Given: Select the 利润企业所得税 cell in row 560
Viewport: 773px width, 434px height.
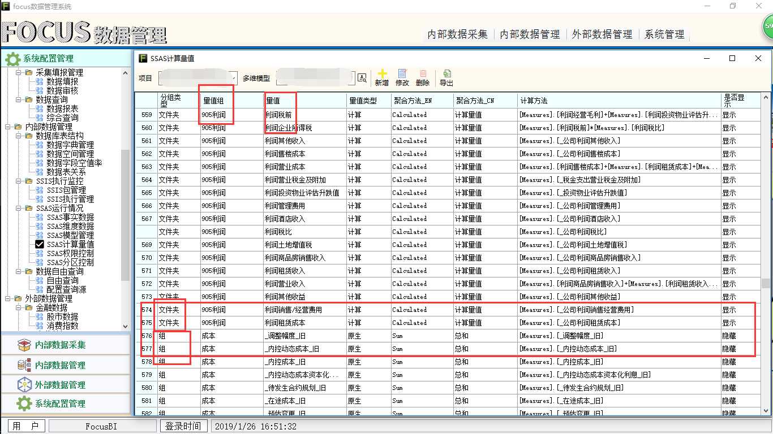Looking at the screenshot, I should coord(305,128).
